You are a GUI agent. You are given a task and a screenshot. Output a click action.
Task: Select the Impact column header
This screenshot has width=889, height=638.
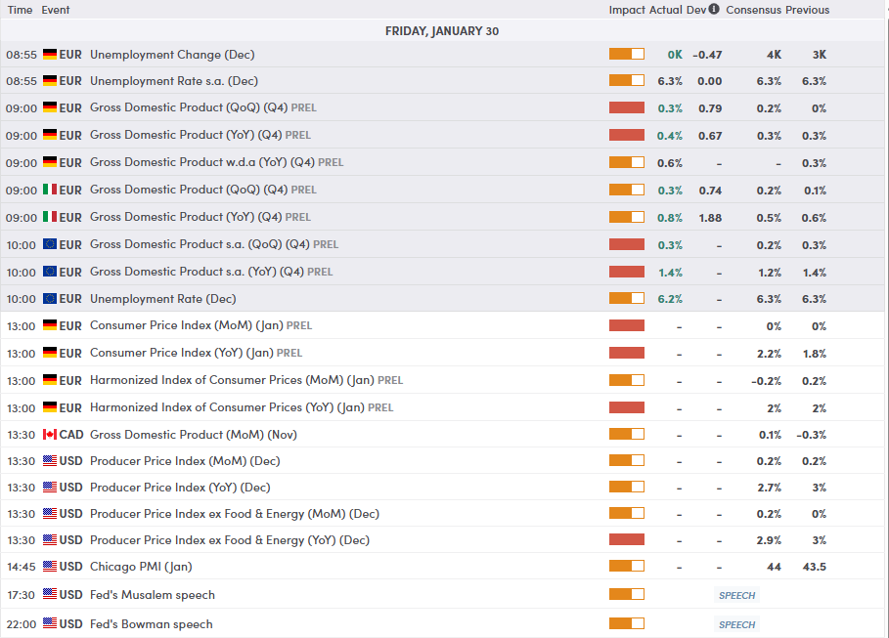(627, 10)
